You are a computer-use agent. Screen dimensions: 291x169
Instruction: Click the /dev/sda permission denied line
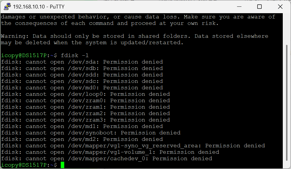(x=82, y=62)
